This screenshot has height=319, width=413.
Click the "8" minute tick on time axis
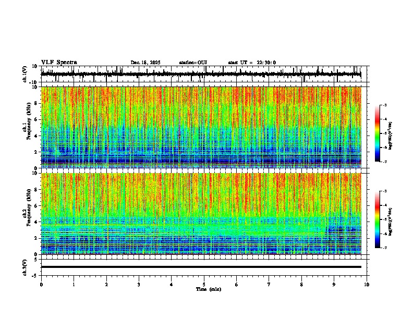(301, 285)
